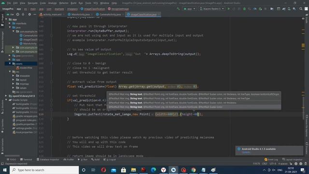
Task: Choose the putText overload ending with Scalar color
Action: pyautogui.click(x=194, y=107)
